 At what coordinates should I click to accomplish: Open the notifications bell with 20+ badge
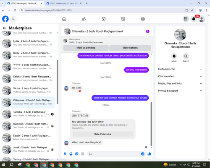coord(194,19)
